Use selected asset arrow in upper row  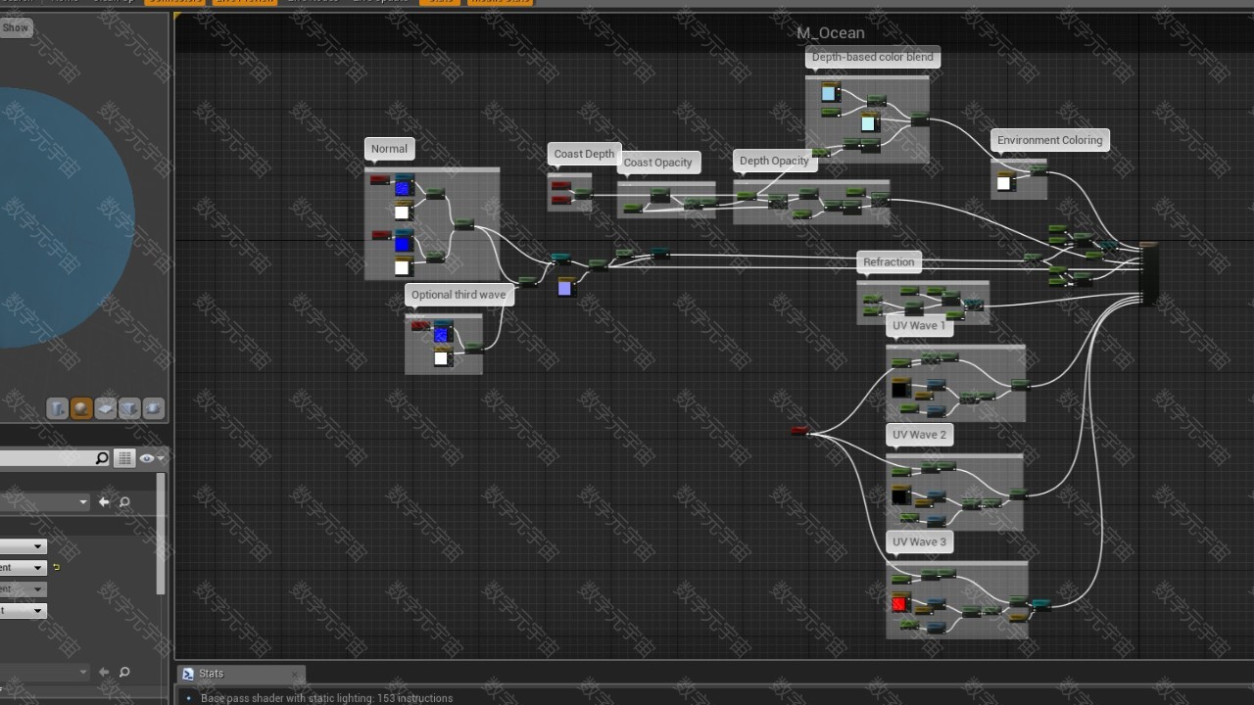[x=104, y=502]
